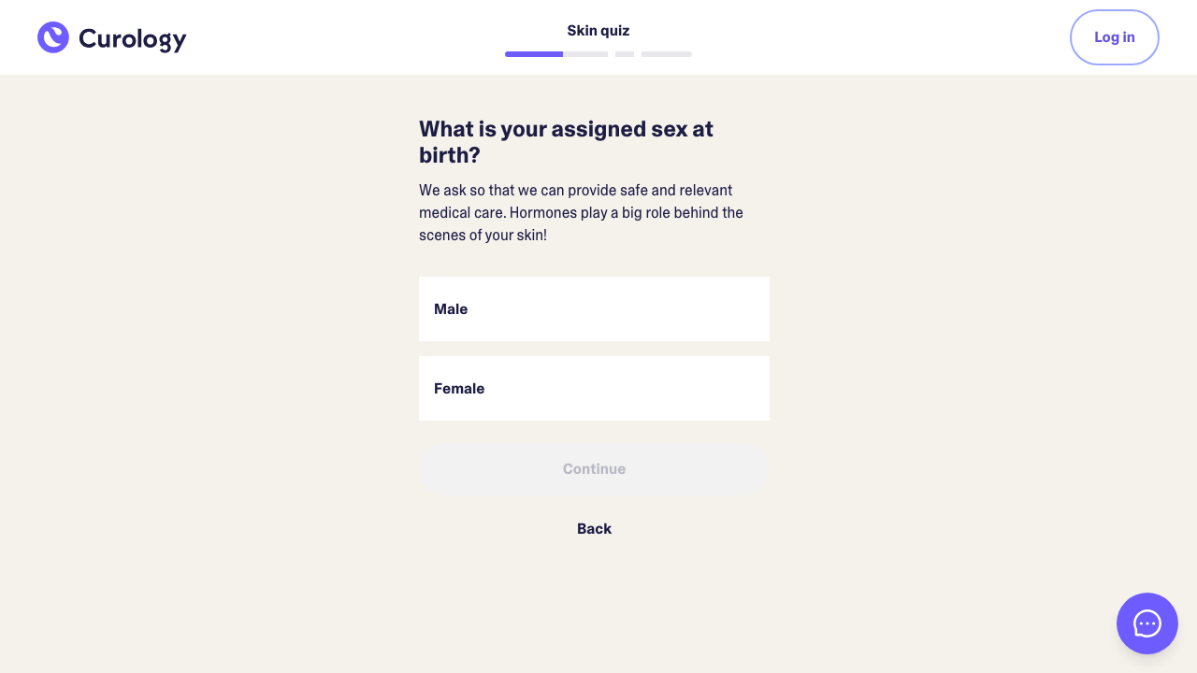
Task: Choose the Female option
Action: [x=594, y=388]
